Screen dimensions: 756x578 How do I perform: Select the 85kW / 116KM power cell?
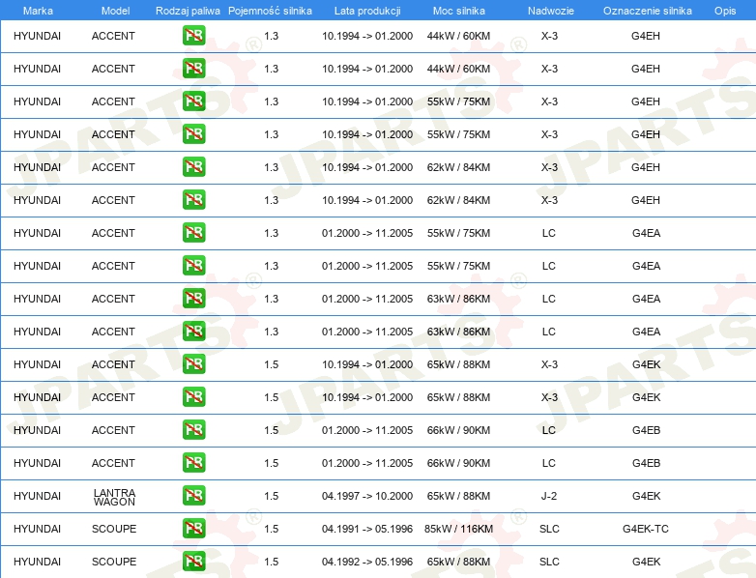tap(458, 529)
